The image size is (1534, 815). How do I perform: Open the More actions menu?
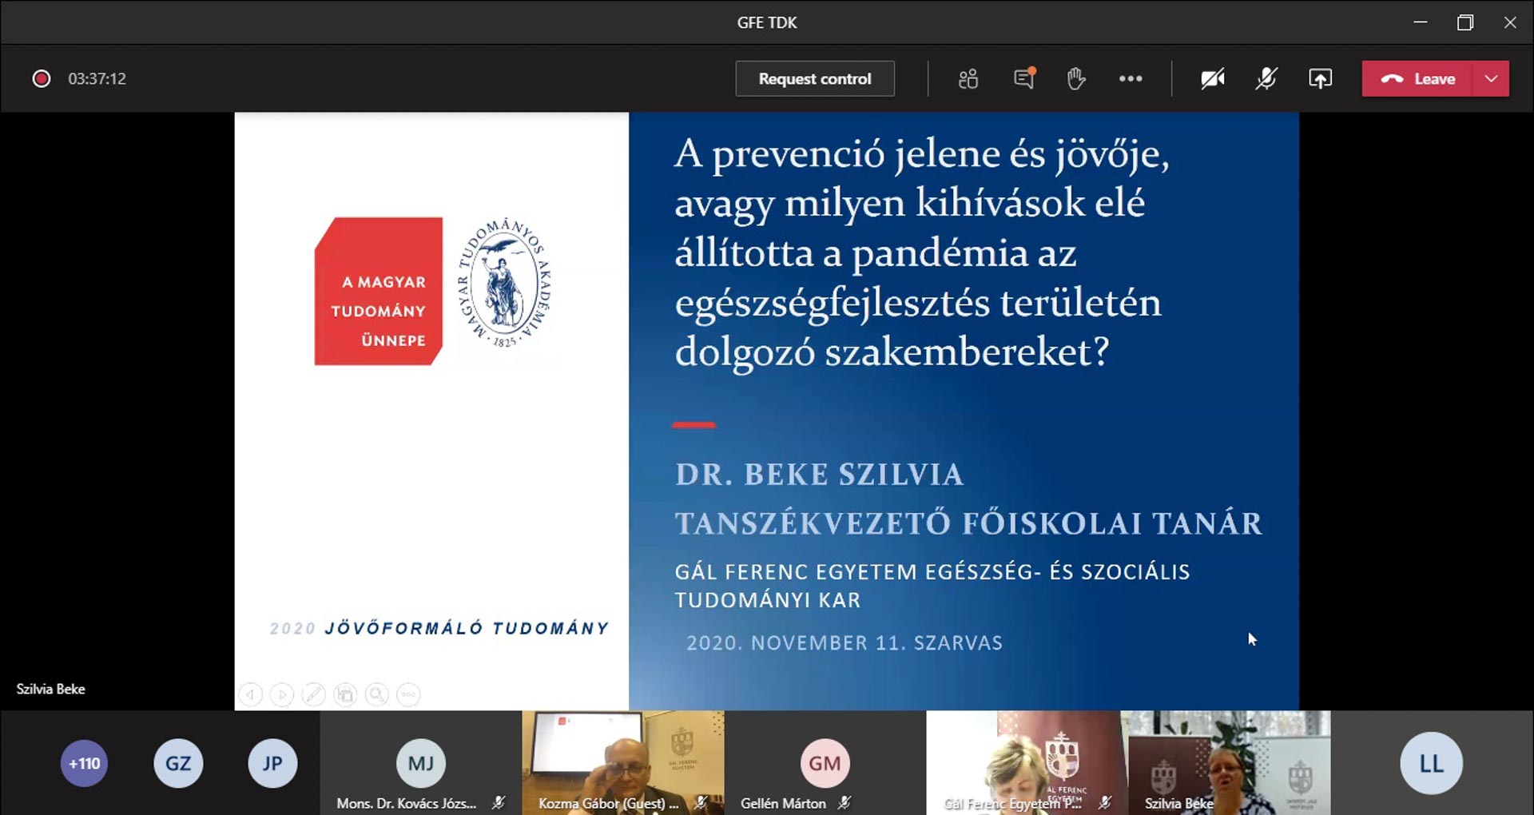[x=1131, y=79]
